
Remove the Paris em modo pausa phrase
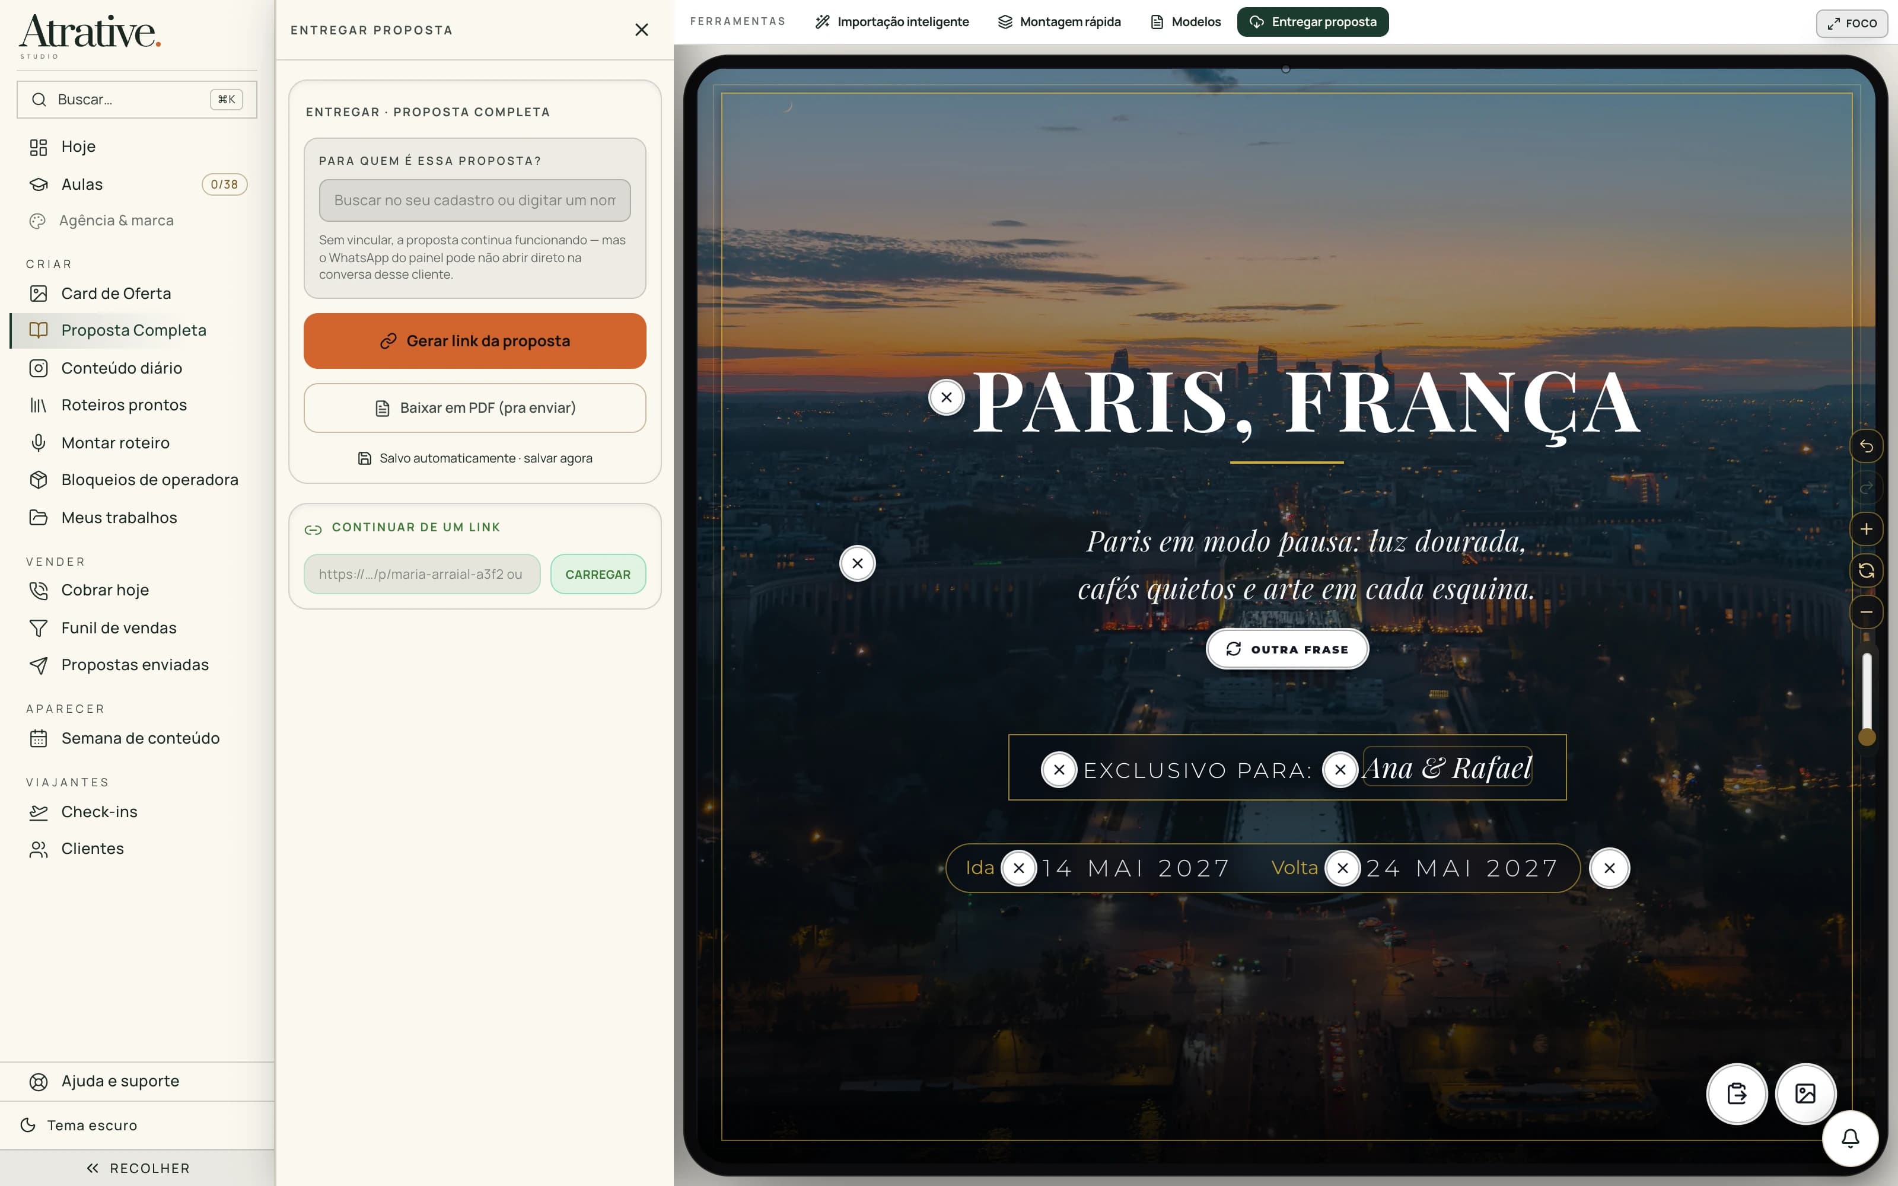[x=857, y=563]
